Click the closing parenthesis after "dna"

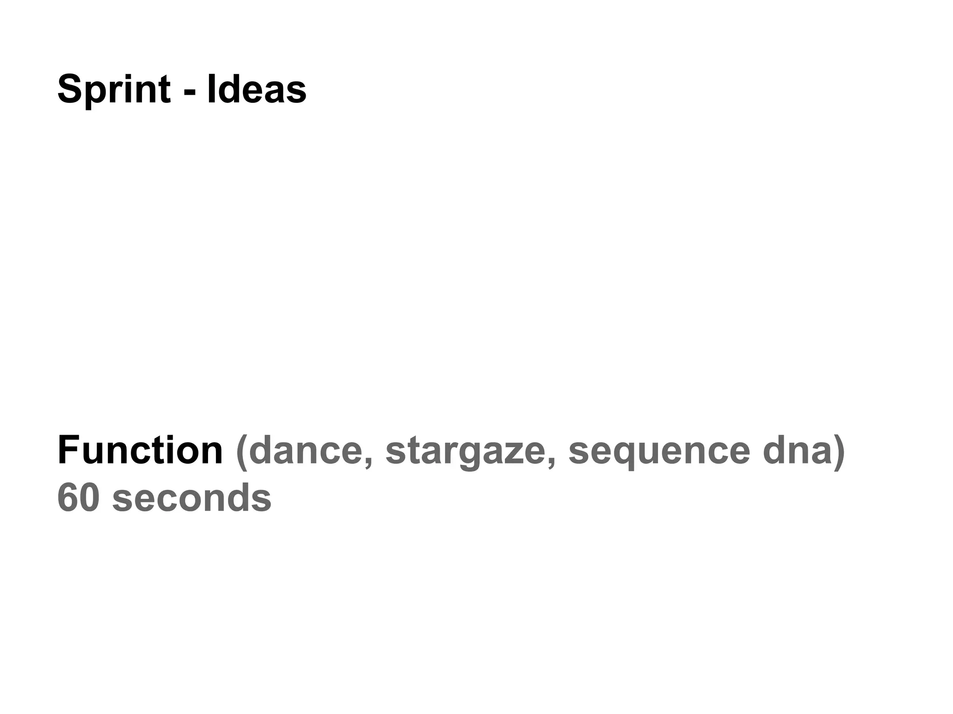click(x=839, y=451)
